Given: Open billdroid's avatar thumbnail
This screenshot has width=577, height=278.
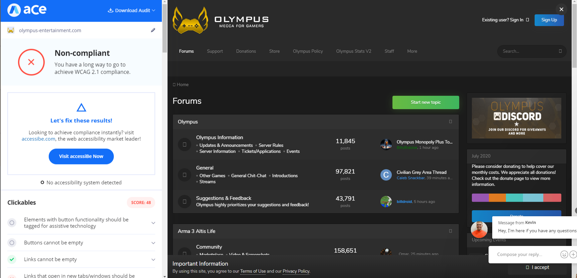Looking at the screenshot, I should pos(386,202).
